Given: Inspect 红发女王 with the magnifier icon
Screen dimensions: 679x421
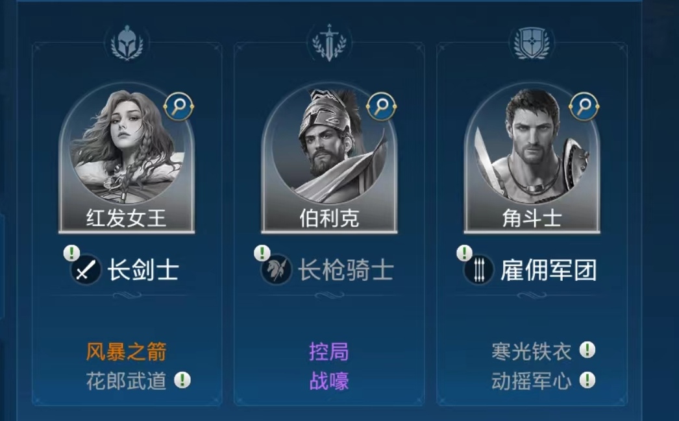Looking at the screenshot, I should (x=179, y=106).
